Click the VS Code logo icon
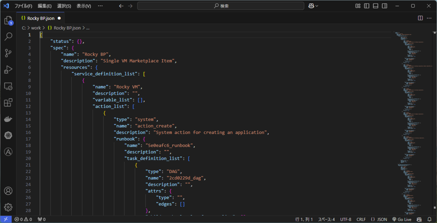 click(6, 6)
